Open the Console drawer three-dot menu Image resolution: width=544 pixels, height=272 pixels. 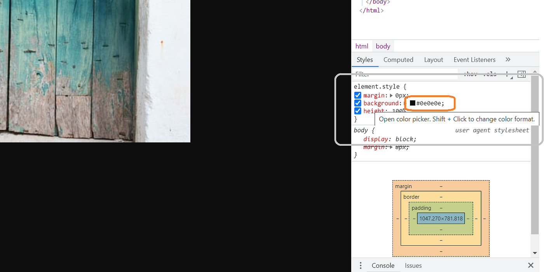(x=360, y=265)
